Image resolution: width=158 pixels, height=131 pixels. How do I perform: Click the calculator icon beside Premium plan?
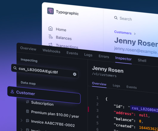(27, 111)
